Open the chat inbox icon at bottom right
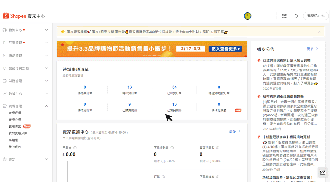The height and width of the screenshot is (192, 330). point(322,172)
